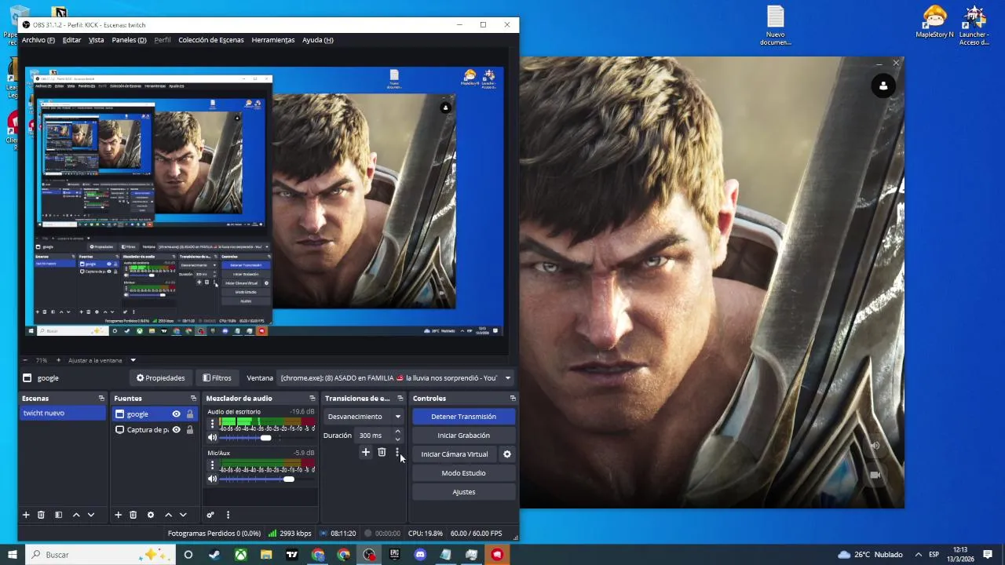Click Iniciar Cámara Virtual button

point(455,454)
